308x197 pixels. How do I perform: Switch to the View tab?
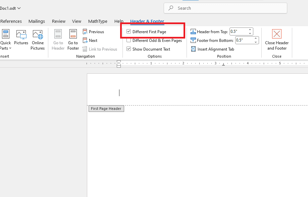coord(76,21)
